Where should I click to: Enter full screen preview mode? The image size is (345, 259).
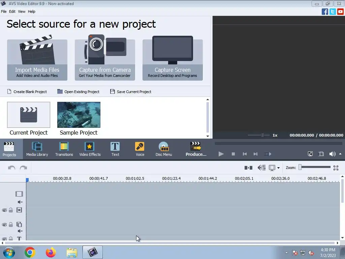click(x=310, y=154)
